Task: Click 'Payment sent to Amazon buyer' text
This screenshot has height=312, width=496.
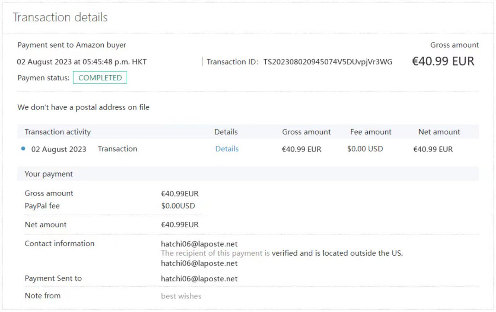Action: tap(72, 45)
